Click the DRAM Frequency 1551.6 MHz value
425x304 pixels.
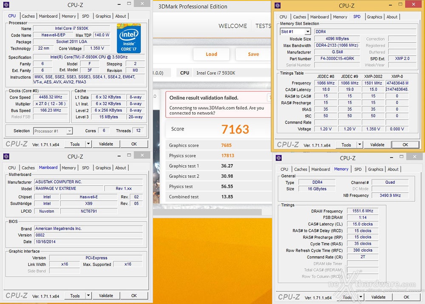coord(363,211)
